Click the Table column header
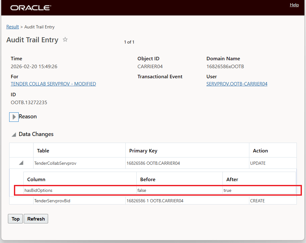 tap(43, 151)
